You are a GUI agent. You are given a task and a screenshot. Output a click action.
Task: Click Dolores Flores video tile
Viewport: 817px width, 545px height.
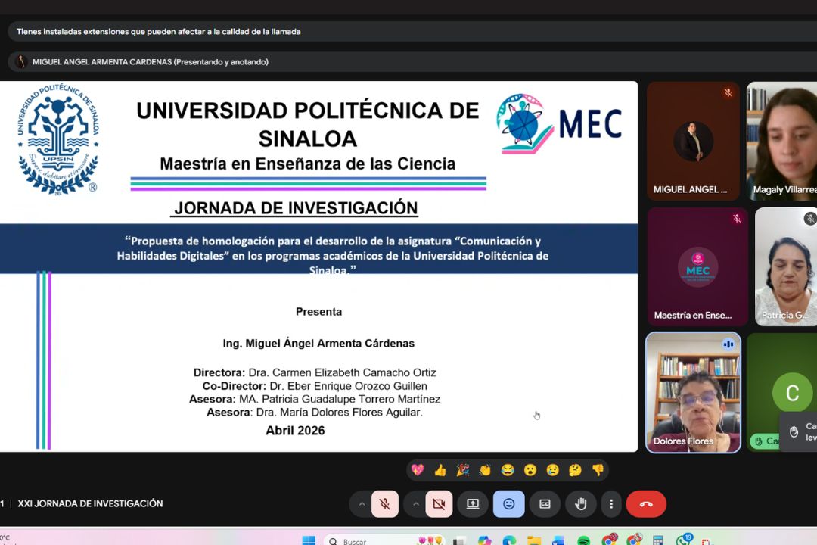click(693, 392)
